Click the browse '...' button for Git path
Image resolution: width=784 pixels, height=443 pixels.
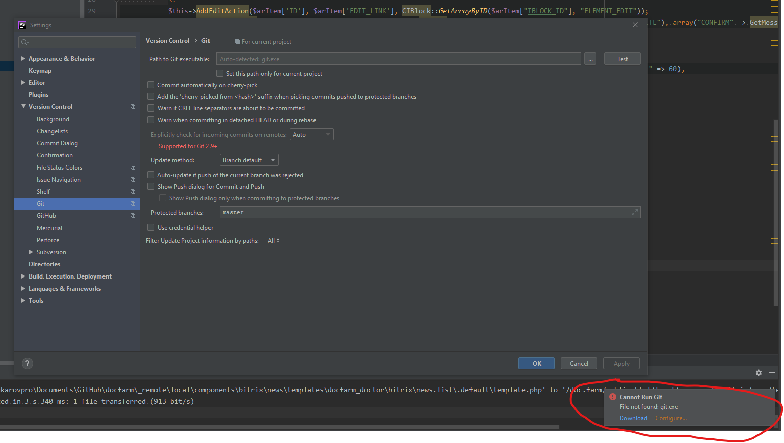[x=590, y=59]
